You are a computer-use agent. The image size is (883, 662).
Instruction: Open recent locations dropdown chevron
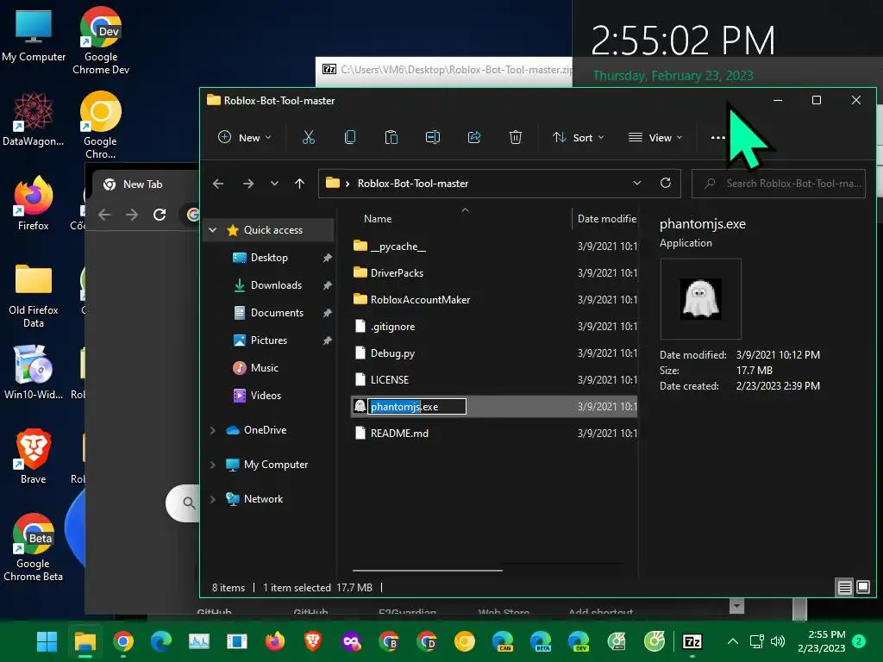(274, 184)
